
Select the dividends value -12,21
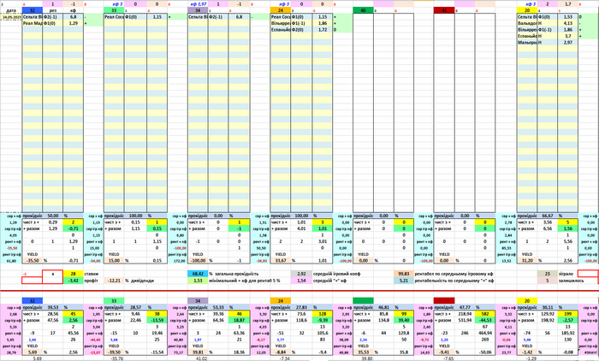(x=114, y=281)
